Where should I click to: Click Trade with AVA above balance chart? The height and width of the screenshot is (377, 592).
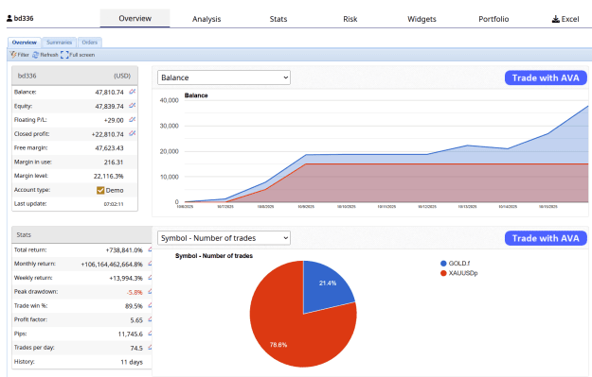(546, 78)
